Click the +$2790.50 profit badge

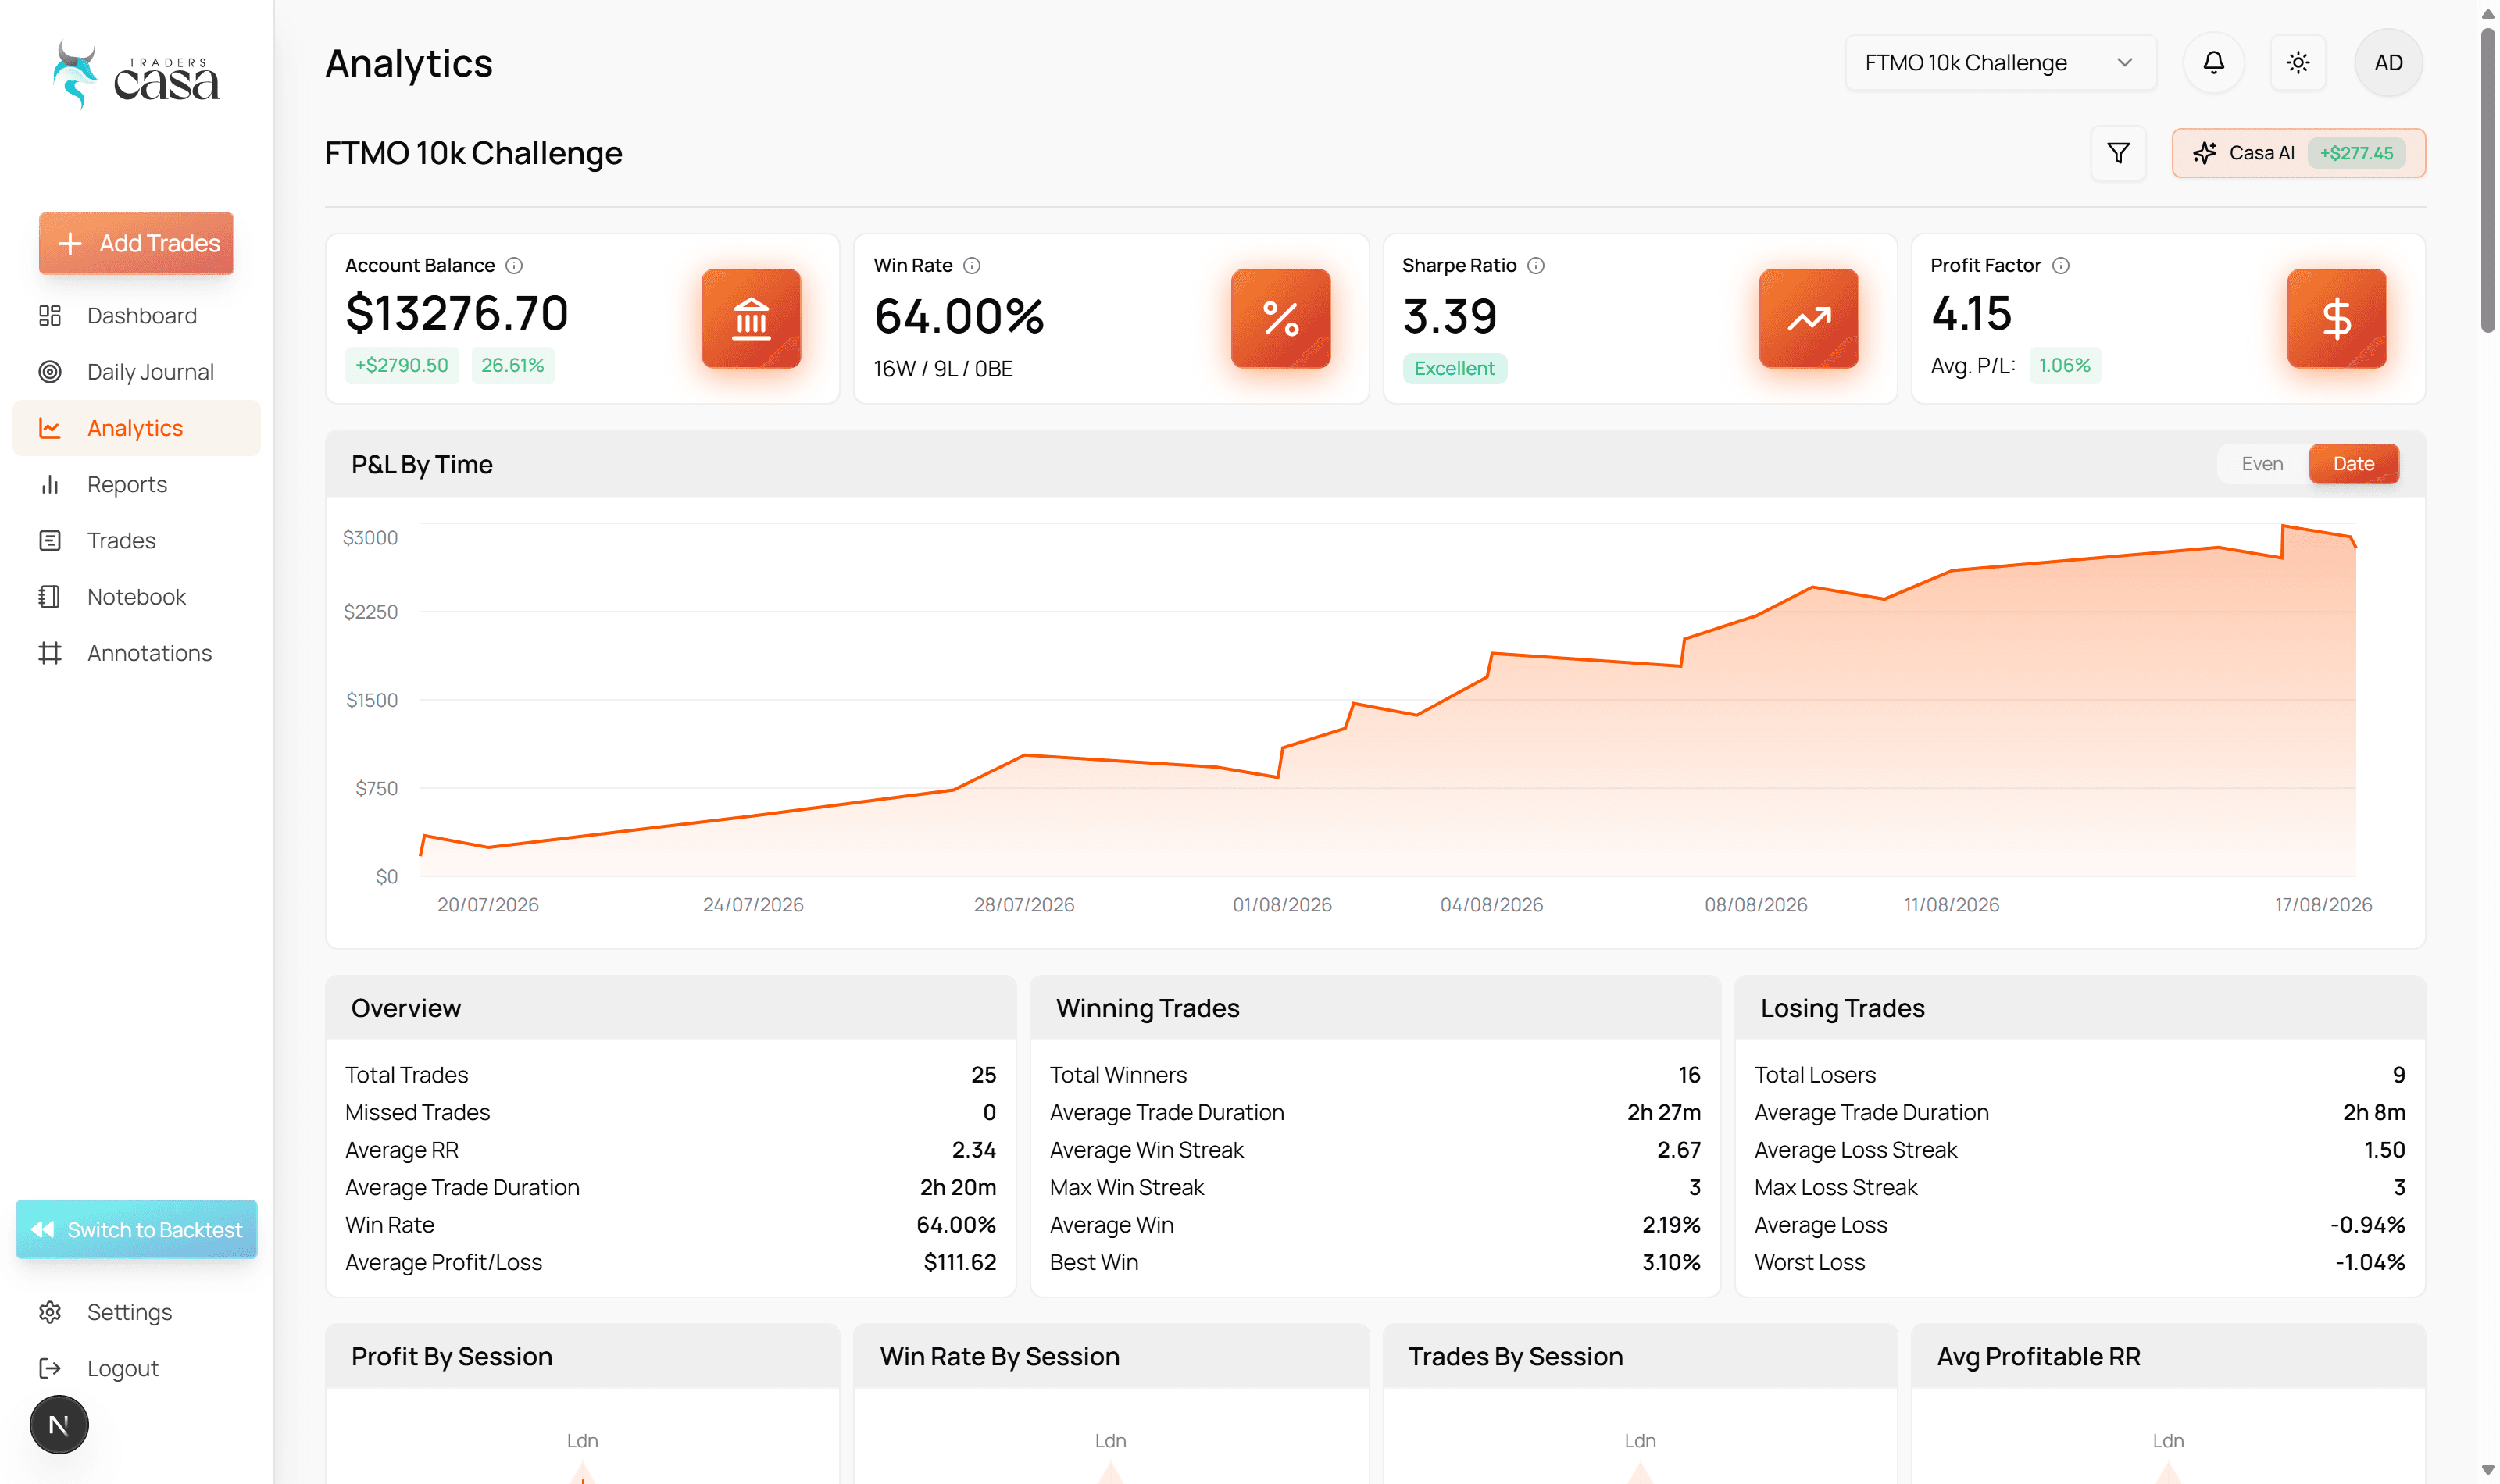click(x=402, y=365)
